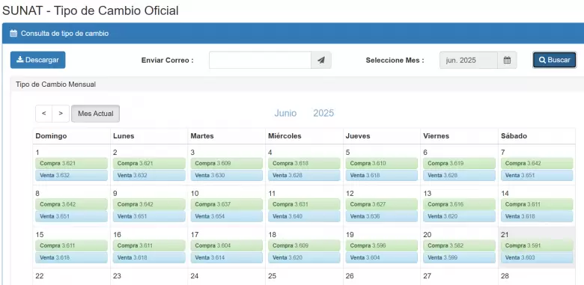Click the 2025 year title

click(323, 113)
